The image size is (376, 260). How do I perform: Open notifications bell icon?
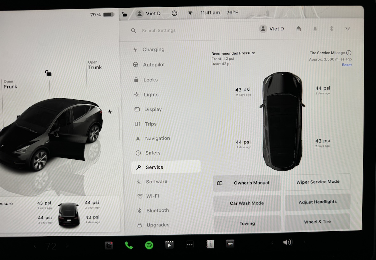coord(315,29)
